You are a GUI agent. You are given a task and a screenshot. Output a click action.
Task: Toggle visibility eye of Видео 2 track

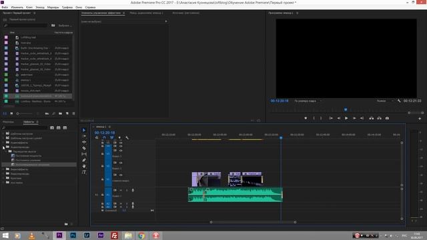(x=121, y=163)
